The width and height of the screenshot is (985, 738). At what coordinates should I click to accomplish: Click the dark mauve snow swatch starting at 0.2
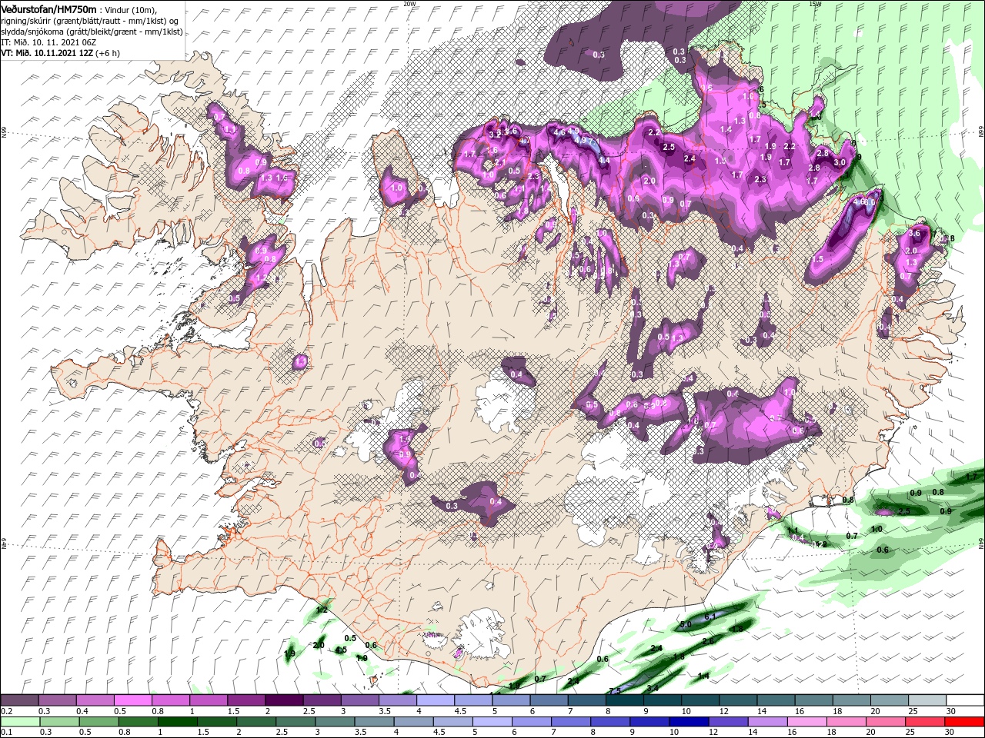point(19,701)
